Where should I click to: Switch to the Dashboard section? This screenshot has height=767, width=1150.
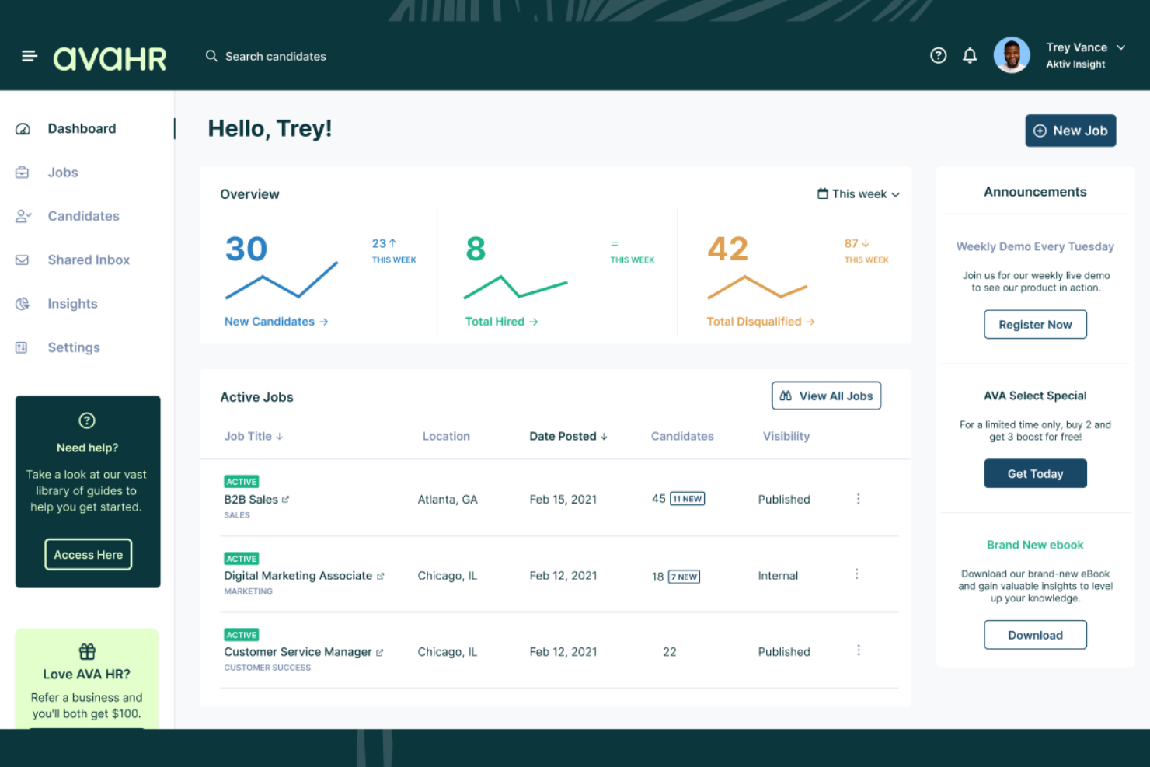[x=82, y=128]
